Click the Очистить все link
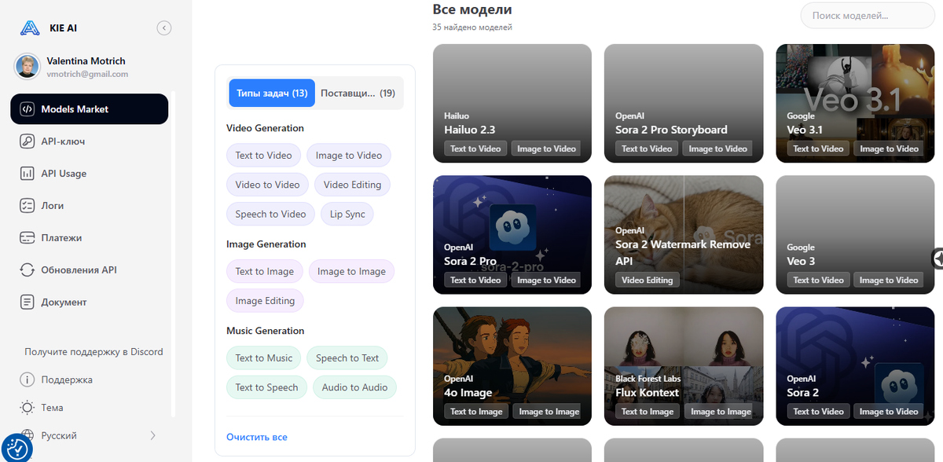Viewport: 943px width, 462px height. pos(257,437)
